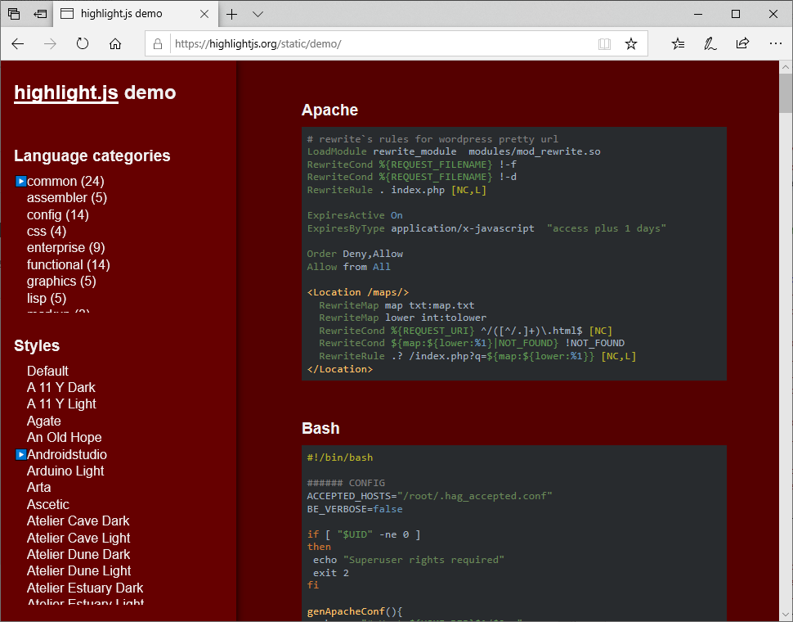This screenshot has height=622, width=793.
Task: Apply the A 11 Y Dark style
Action: [x=61, y=388]
